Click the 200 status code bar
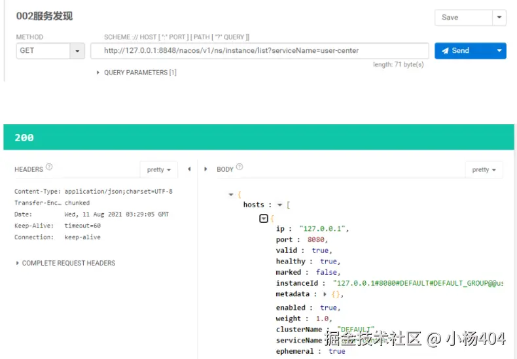Image resolution: width=517 pixels, height=359 pixels. pos(258,137)
